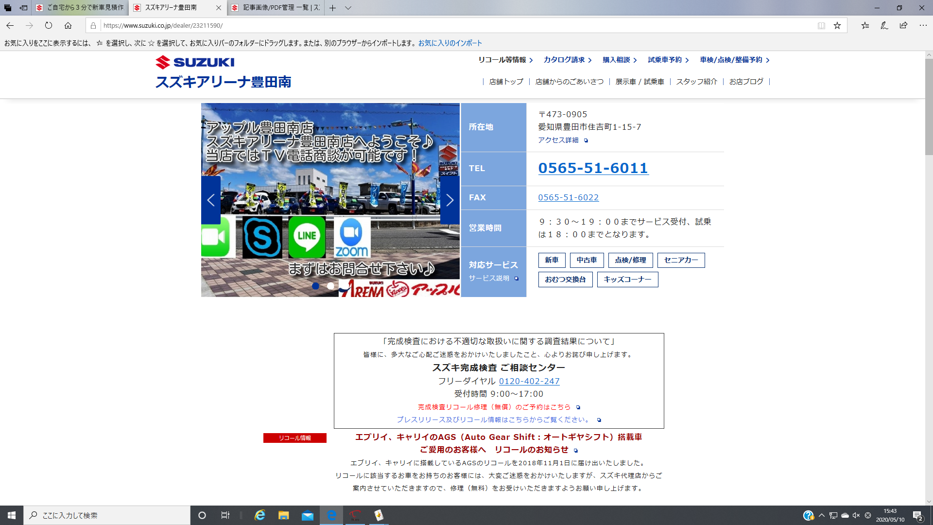Open the Windows Start menu
The width and height of the screenshot is (933, 525).
point(12,515)
